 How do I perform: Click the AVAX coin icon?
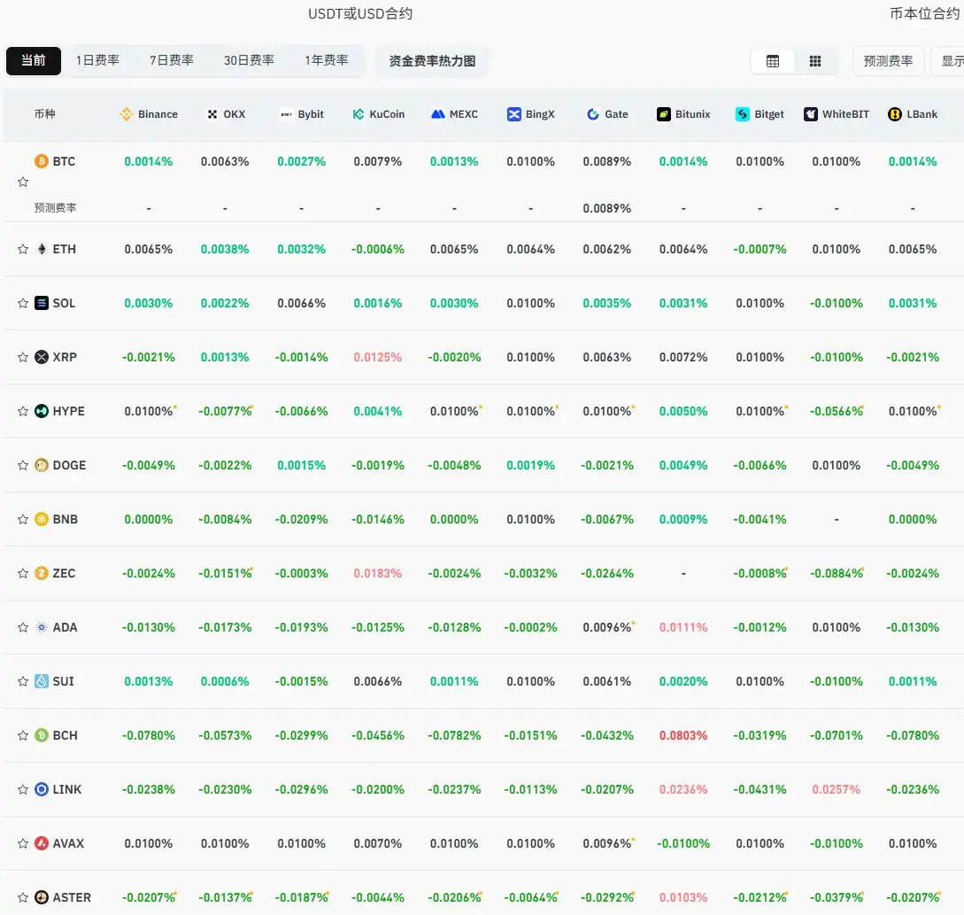pos(42,843)
